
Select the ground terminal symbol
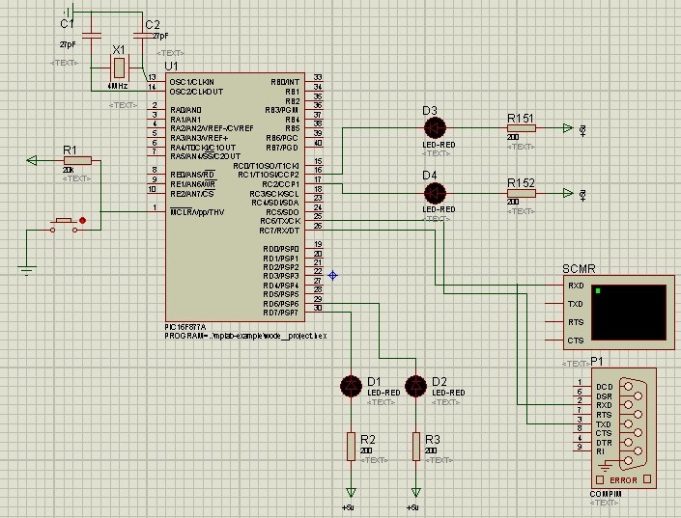click(x=27, y=269)
